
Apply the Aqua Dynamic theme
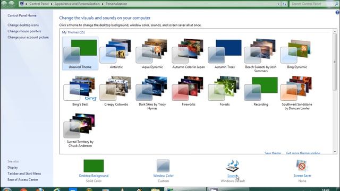tap(152, 53)
